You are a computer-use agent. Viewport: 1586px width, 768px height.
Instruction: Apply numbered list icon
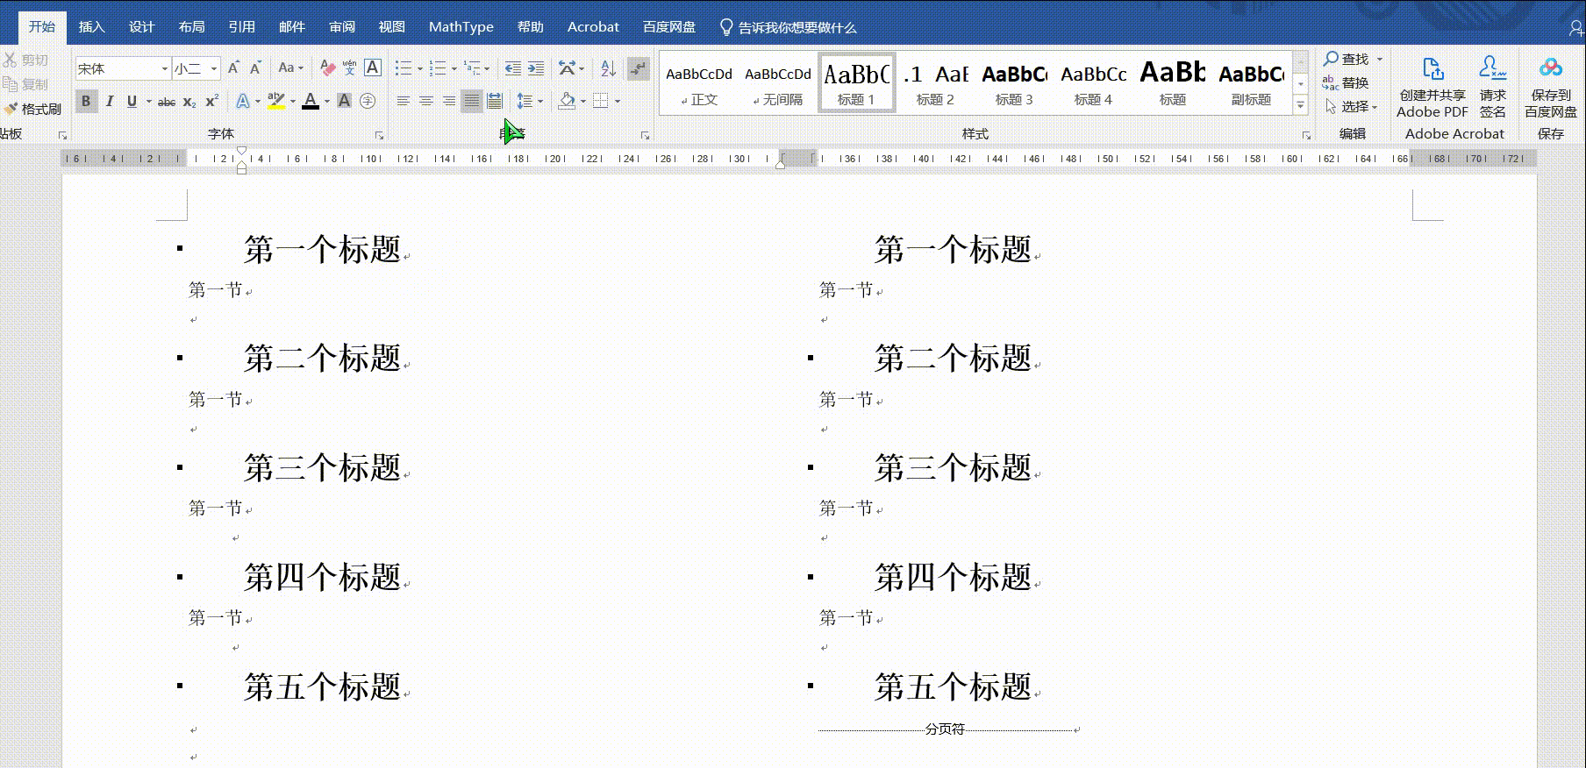pyautogui.click(x=438, y=68)
